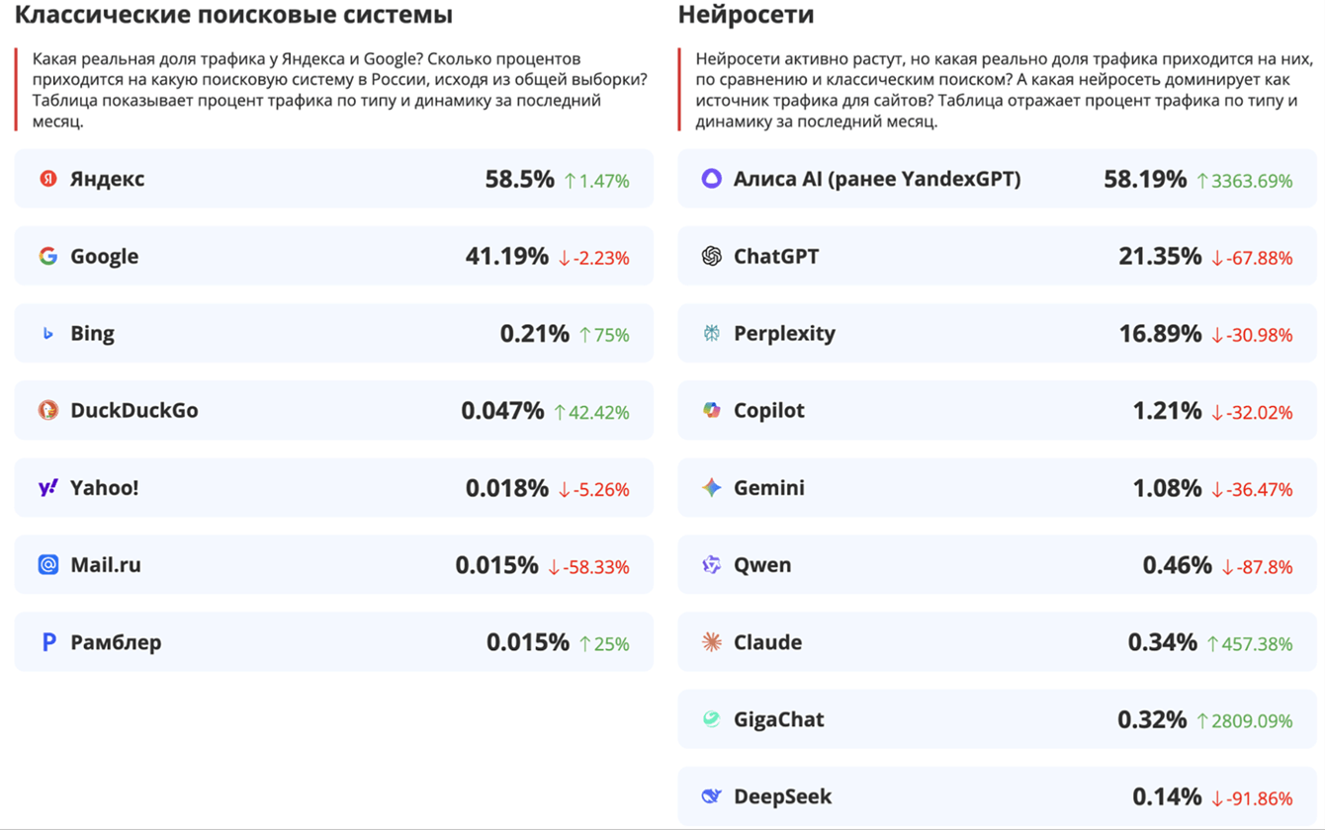Click the Yahoo! logo icon
Viewport: 1325px width, 830px height.
47,487
